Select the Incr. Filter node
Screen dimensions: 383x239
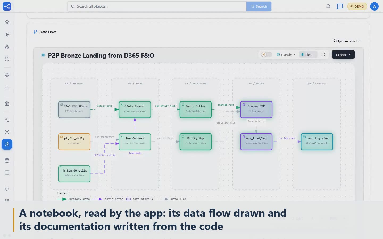coord(195,109)
